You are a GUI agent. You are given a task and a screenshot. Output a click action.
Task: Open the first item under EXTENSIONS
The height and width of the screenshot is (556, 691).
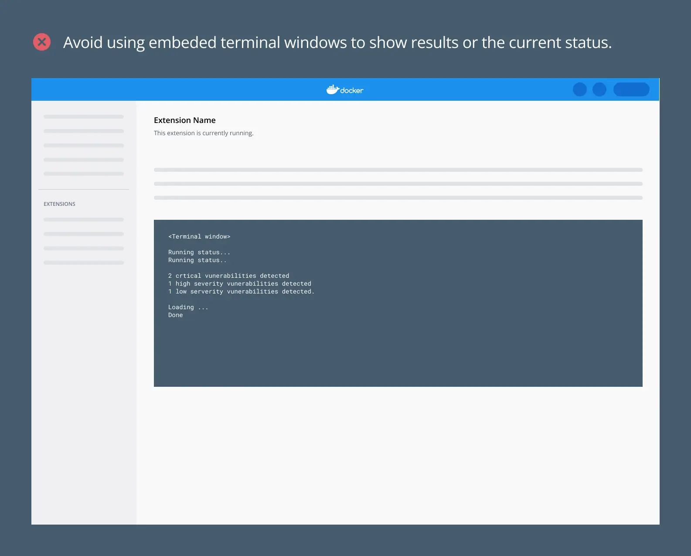coord(83,220)
